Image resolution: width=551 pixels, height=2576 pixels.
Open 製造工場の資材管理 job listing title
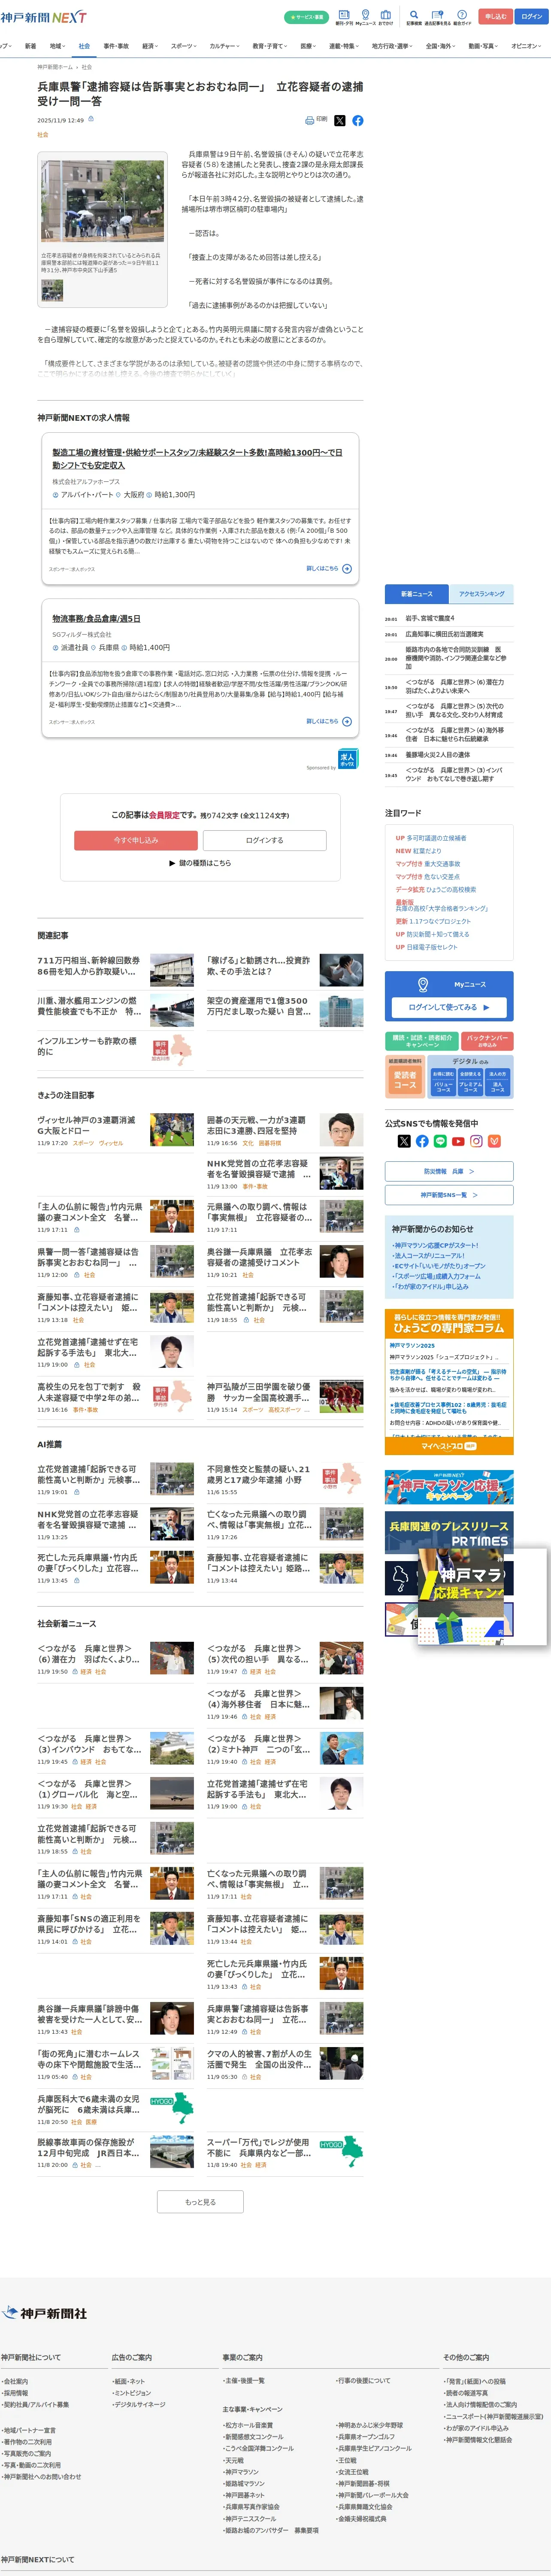[197, 459]
